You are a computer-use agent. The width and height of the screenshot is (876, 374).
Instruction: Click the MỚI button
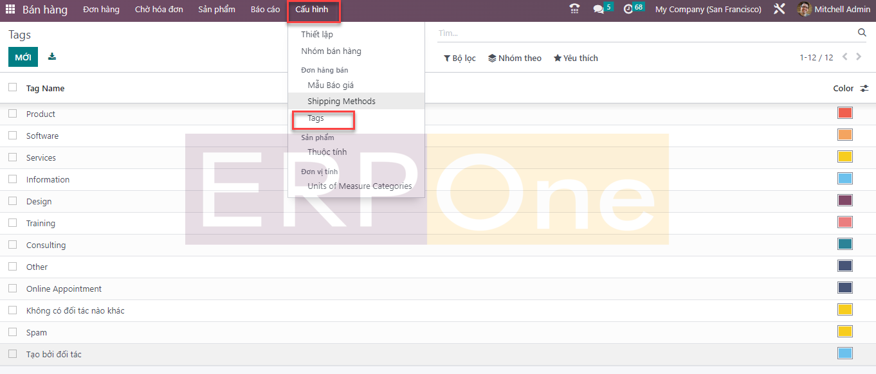(23, 57)
